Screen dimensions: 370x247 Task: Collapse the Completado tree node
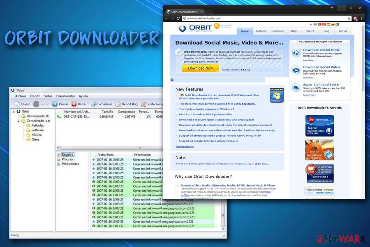[18, 121]
